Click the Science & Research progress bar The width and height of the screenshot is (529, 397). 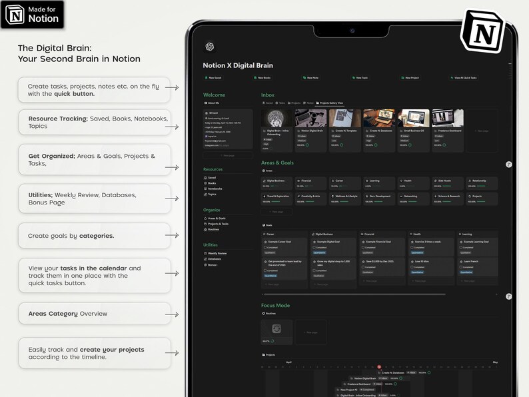(446, 201)
